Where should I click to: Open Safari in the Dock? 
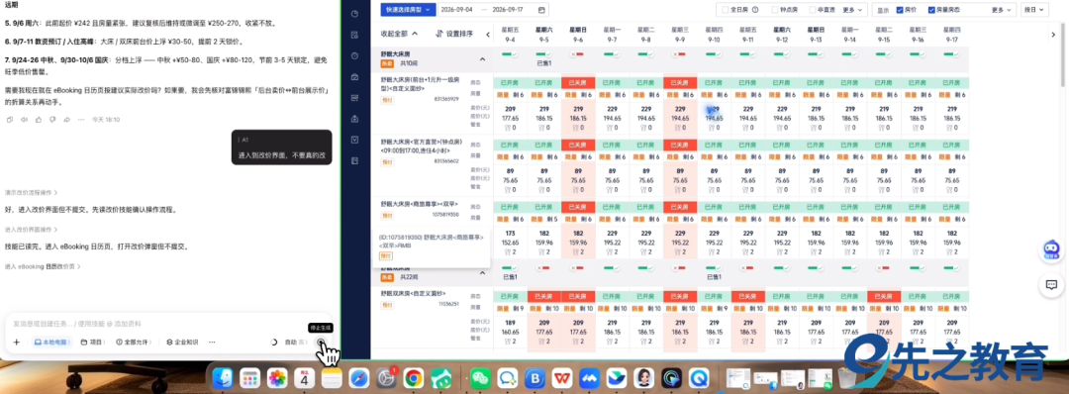358,377
